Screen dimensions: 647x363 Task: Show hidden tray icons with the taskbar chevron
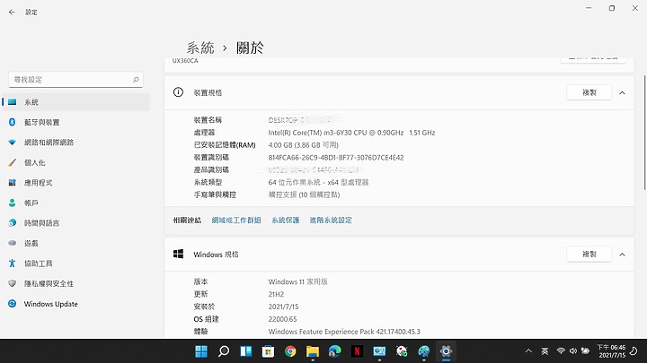[x=528, y=351]
